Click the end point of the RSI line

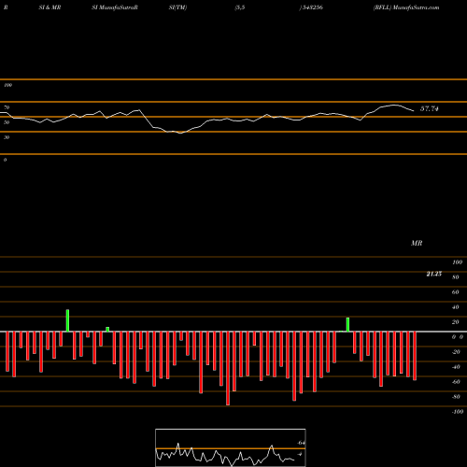click(x=414, y=111)
